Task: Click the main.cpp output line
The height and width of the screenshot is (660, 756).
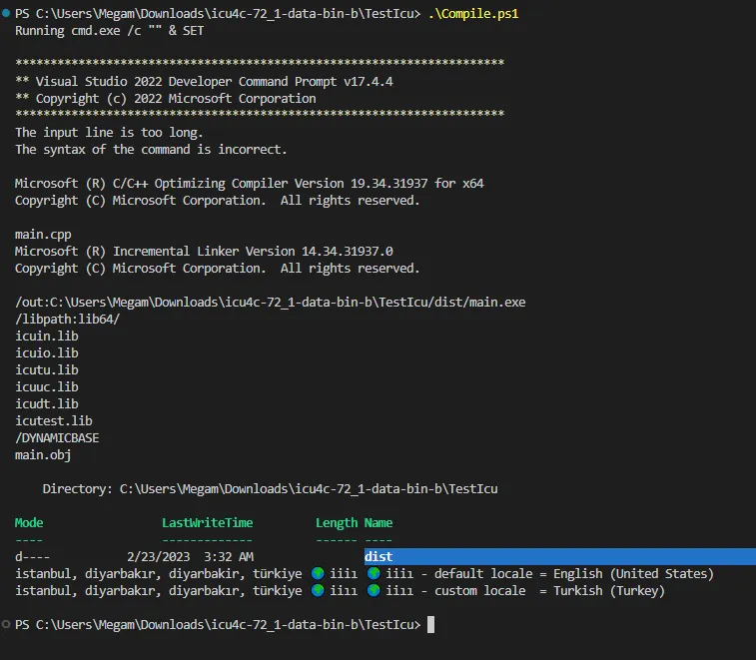Action: [43, 235]
